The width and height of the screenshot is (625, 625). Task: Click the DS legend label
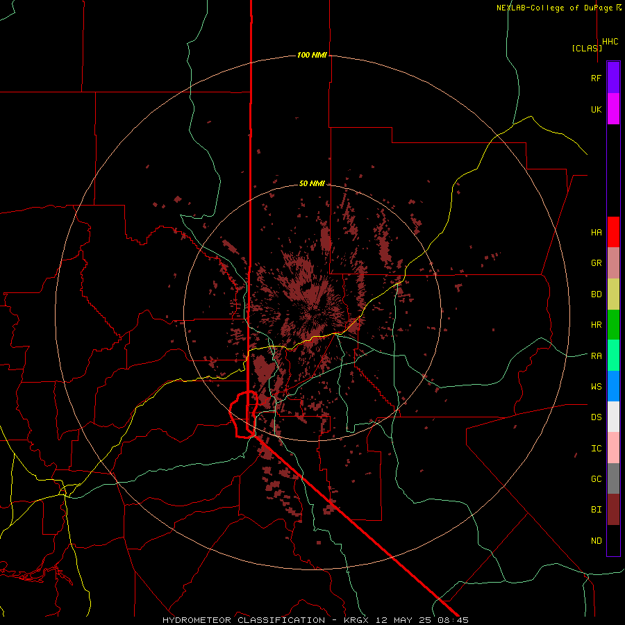[x=596, y=417]
